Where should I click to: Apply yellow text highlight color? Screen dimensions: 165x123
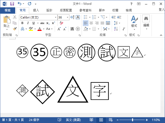[x=31, y=29]
